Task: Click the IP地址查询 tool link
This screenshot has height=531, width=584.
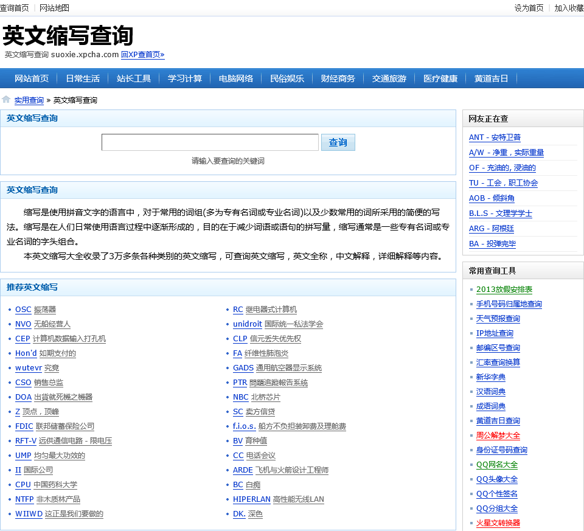Action: pyautogui.click(x=495, y=333)
